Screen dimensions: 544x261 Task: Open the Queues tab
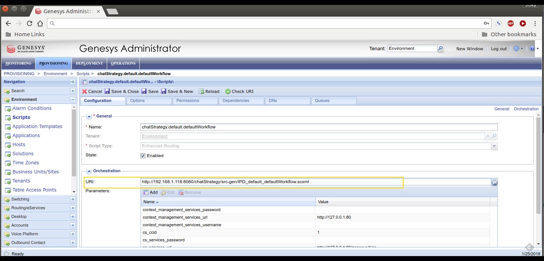(334, 100)
